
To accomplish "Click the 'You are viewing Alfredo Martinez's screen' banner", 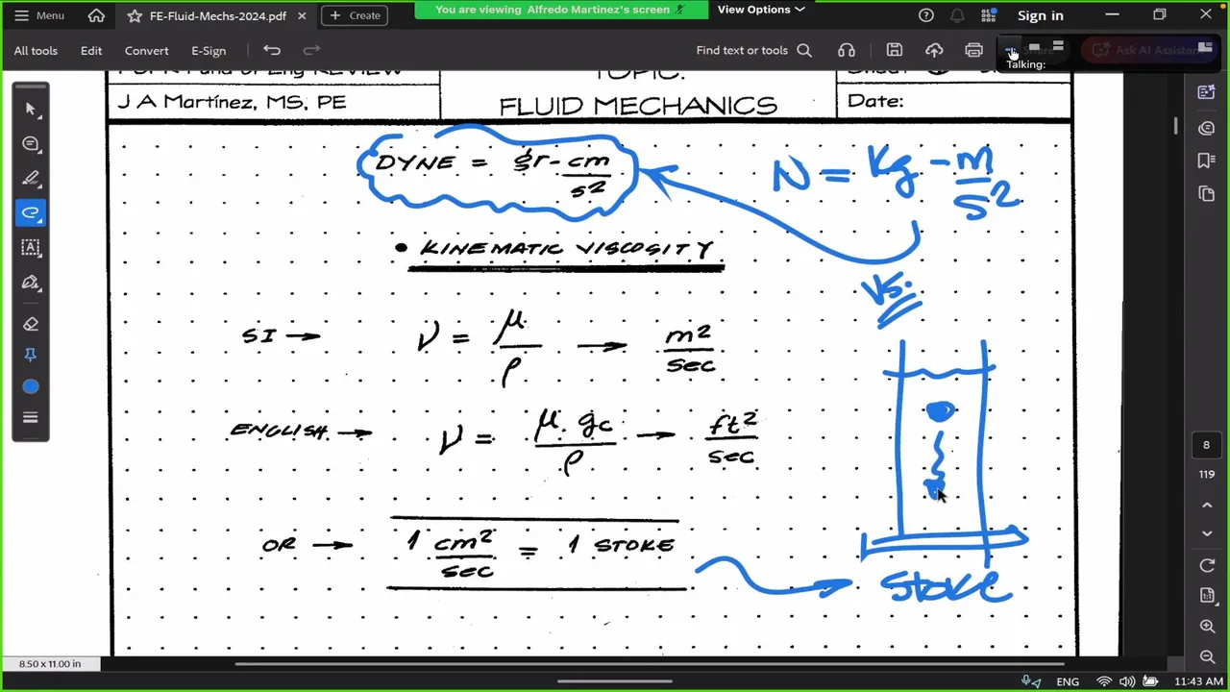I will click(x=561, y=10).
